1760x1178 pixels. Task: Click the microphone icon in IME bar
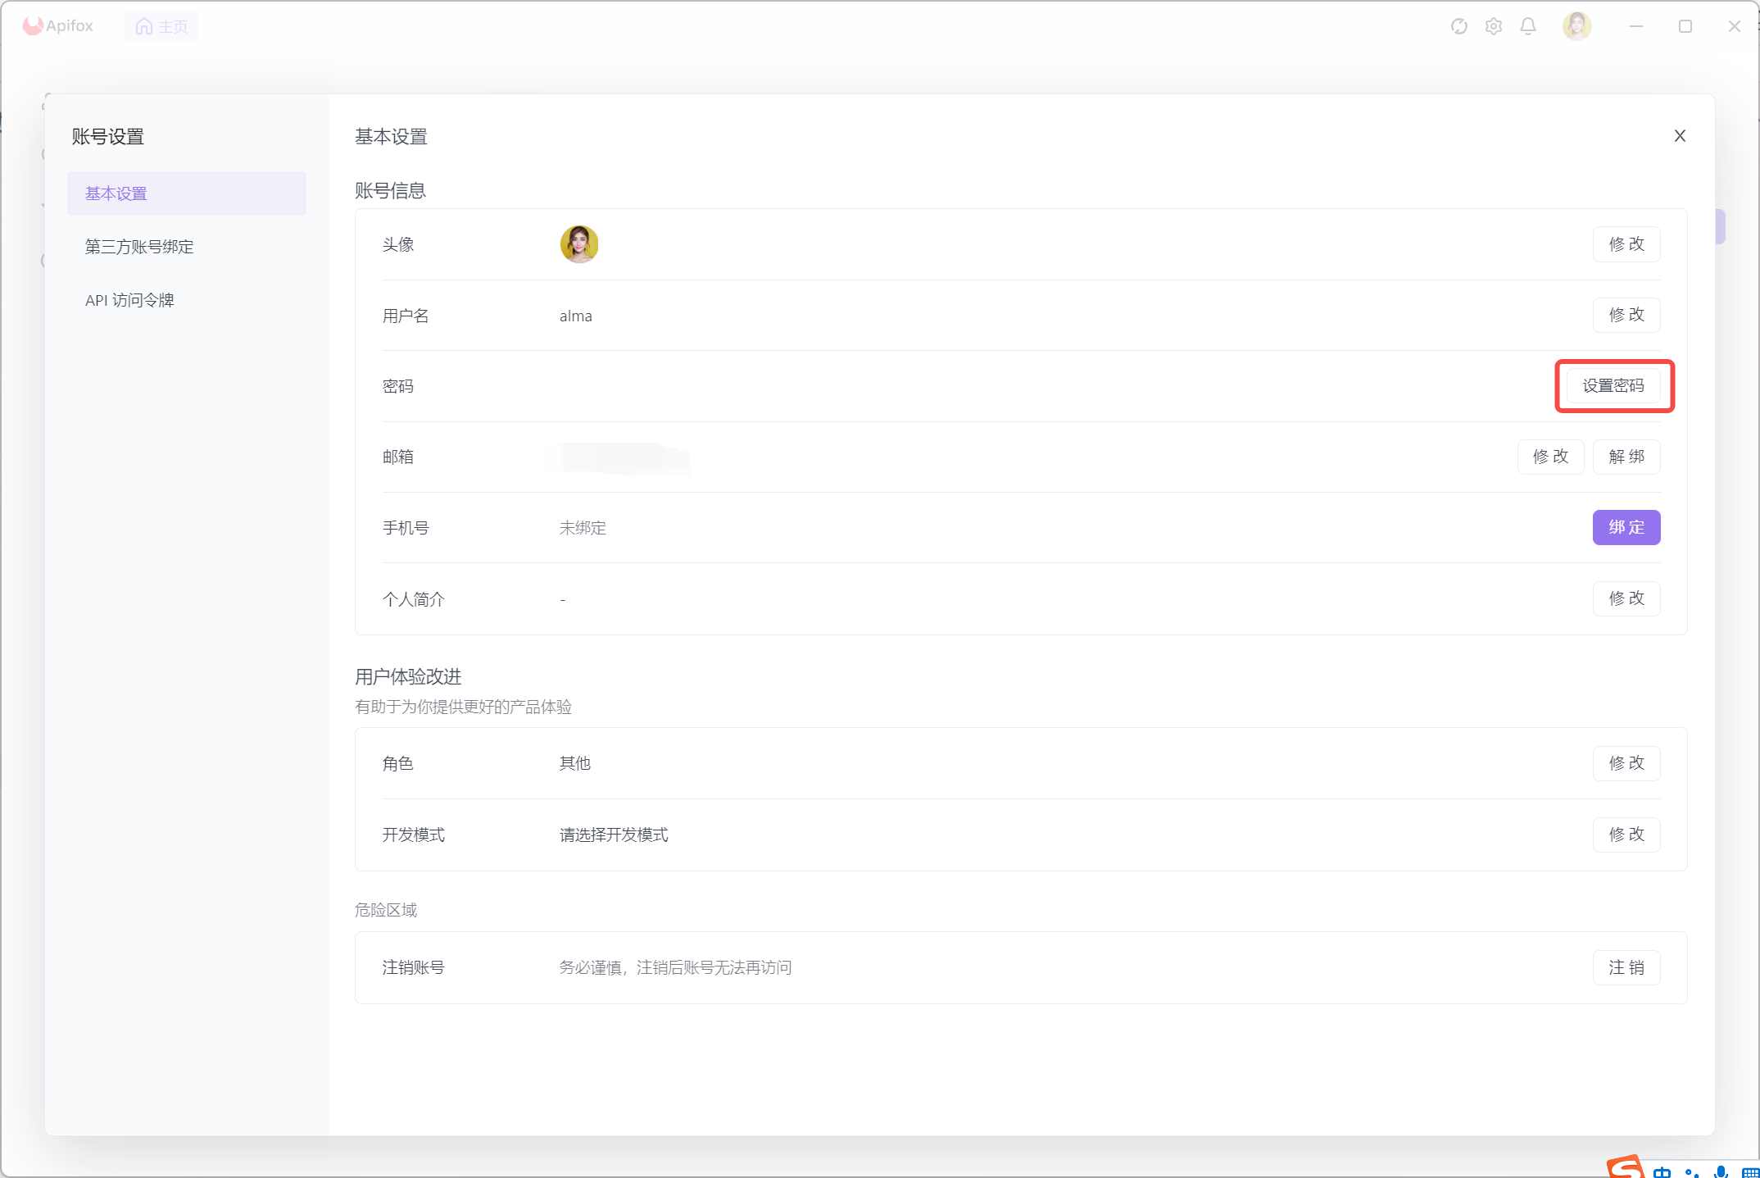point(1721,1172)
